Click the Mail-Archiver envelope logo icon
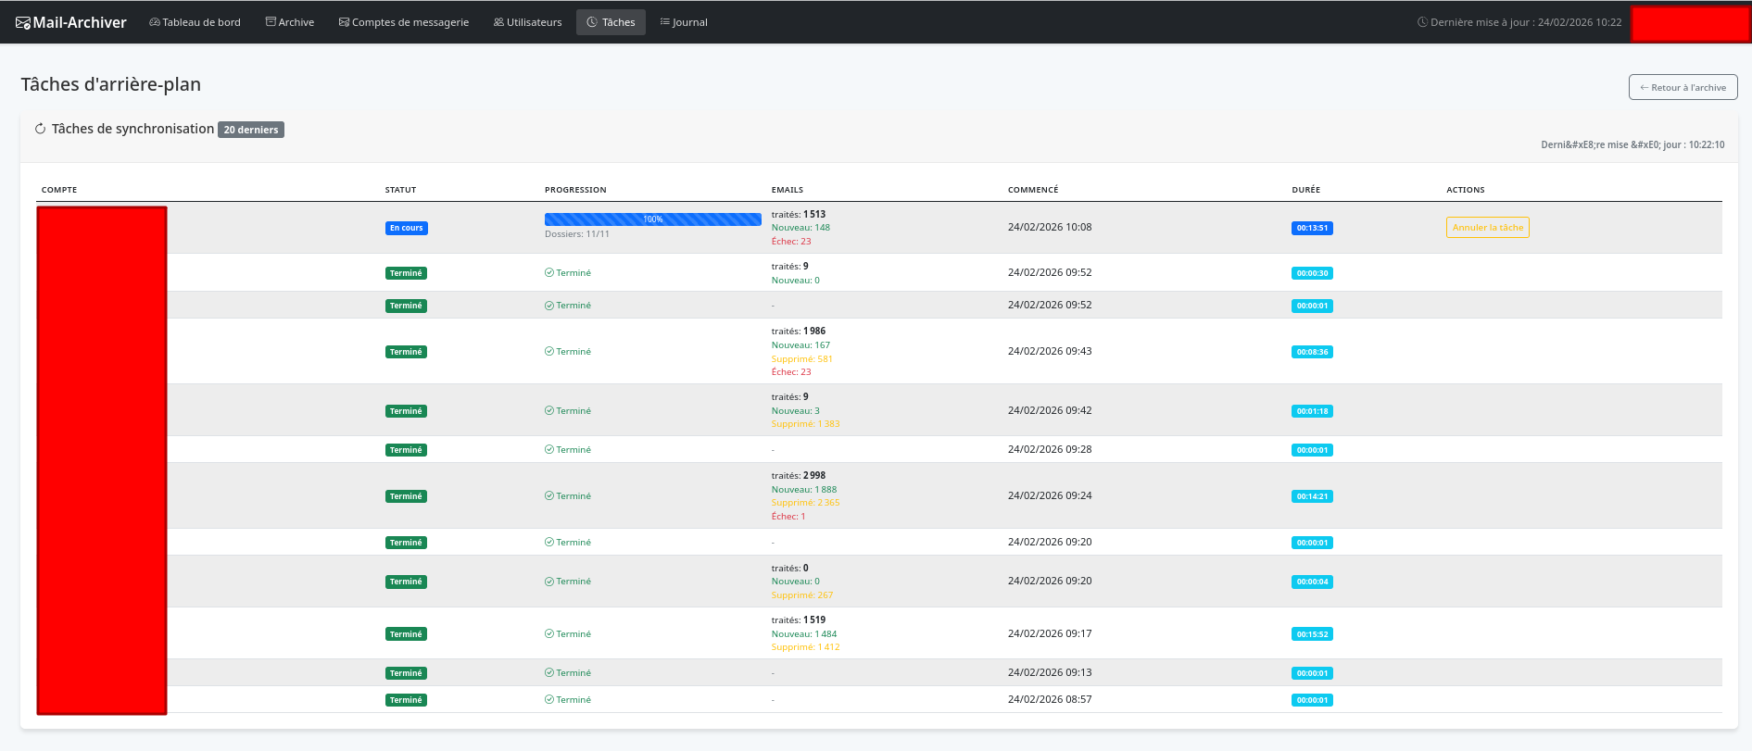The height and width of the screenshot is (751, 1752). tap(23, 23)
